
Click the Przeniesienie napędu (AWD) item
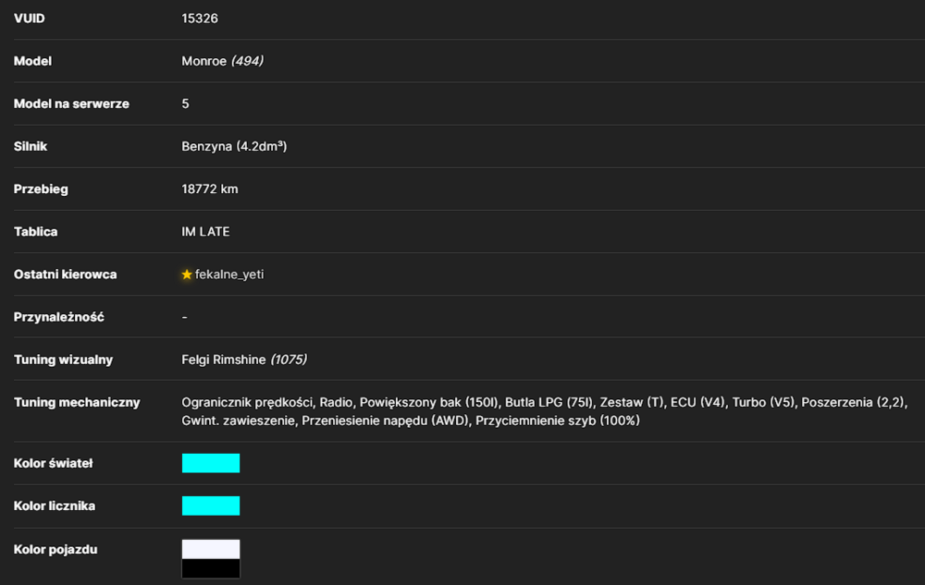385,420
